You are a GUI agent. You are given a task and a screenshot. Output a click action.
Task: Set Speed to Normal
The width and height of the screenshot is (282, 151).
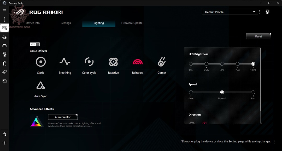click(x=222, y=92)
